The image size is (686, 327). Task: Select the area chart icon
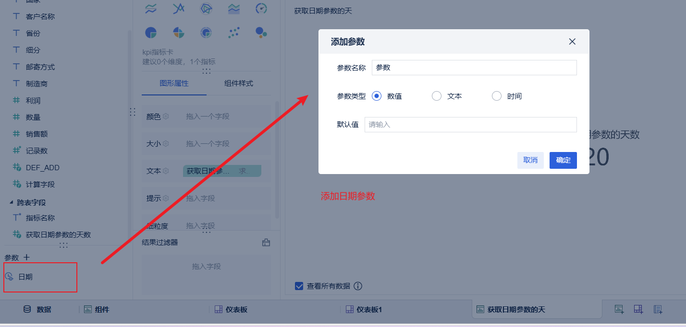pyautogui.click(x=234, y=8)
